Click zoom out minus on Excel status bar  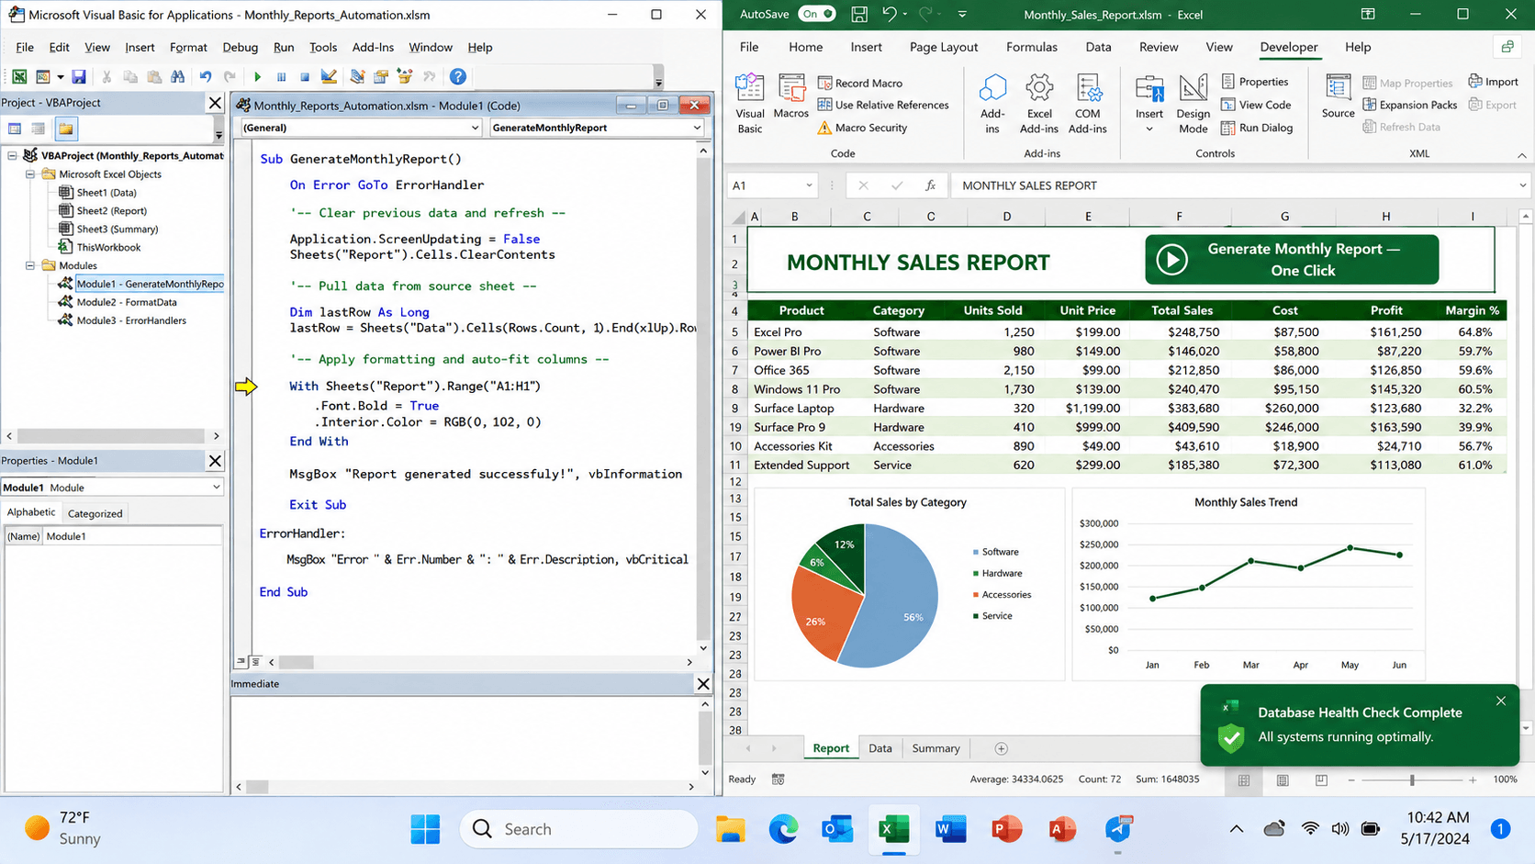click(x=1351, y=780)
